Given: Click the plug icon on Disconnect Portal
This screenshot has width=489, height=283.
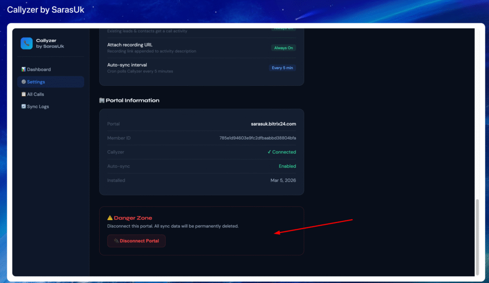Looking at the screenshot, I should pos(116,241).
